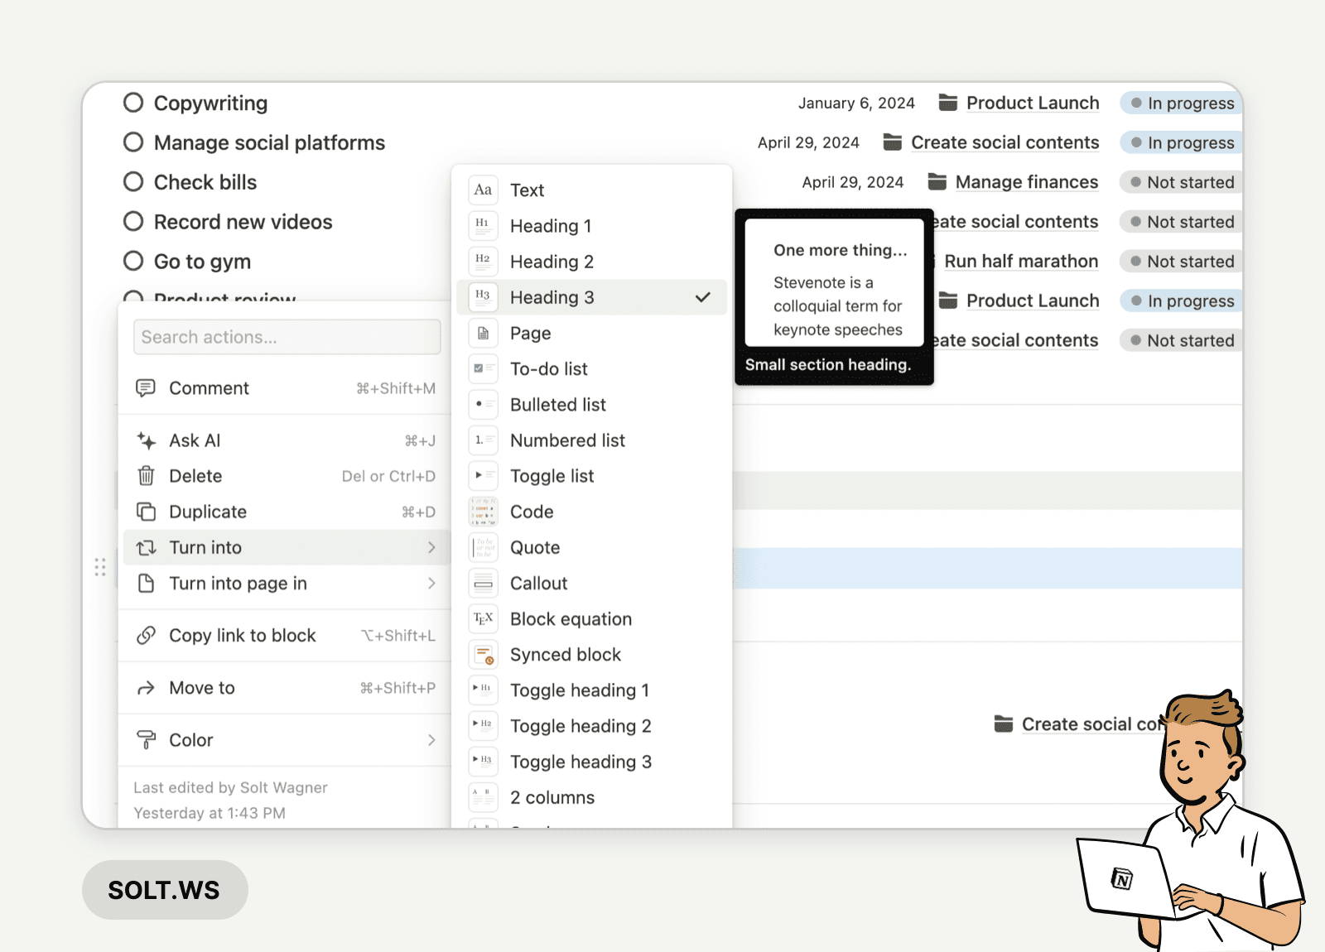Click the Toggle heading 2 icon
This screenshot has height=952, width=1325.
(483, 725)
